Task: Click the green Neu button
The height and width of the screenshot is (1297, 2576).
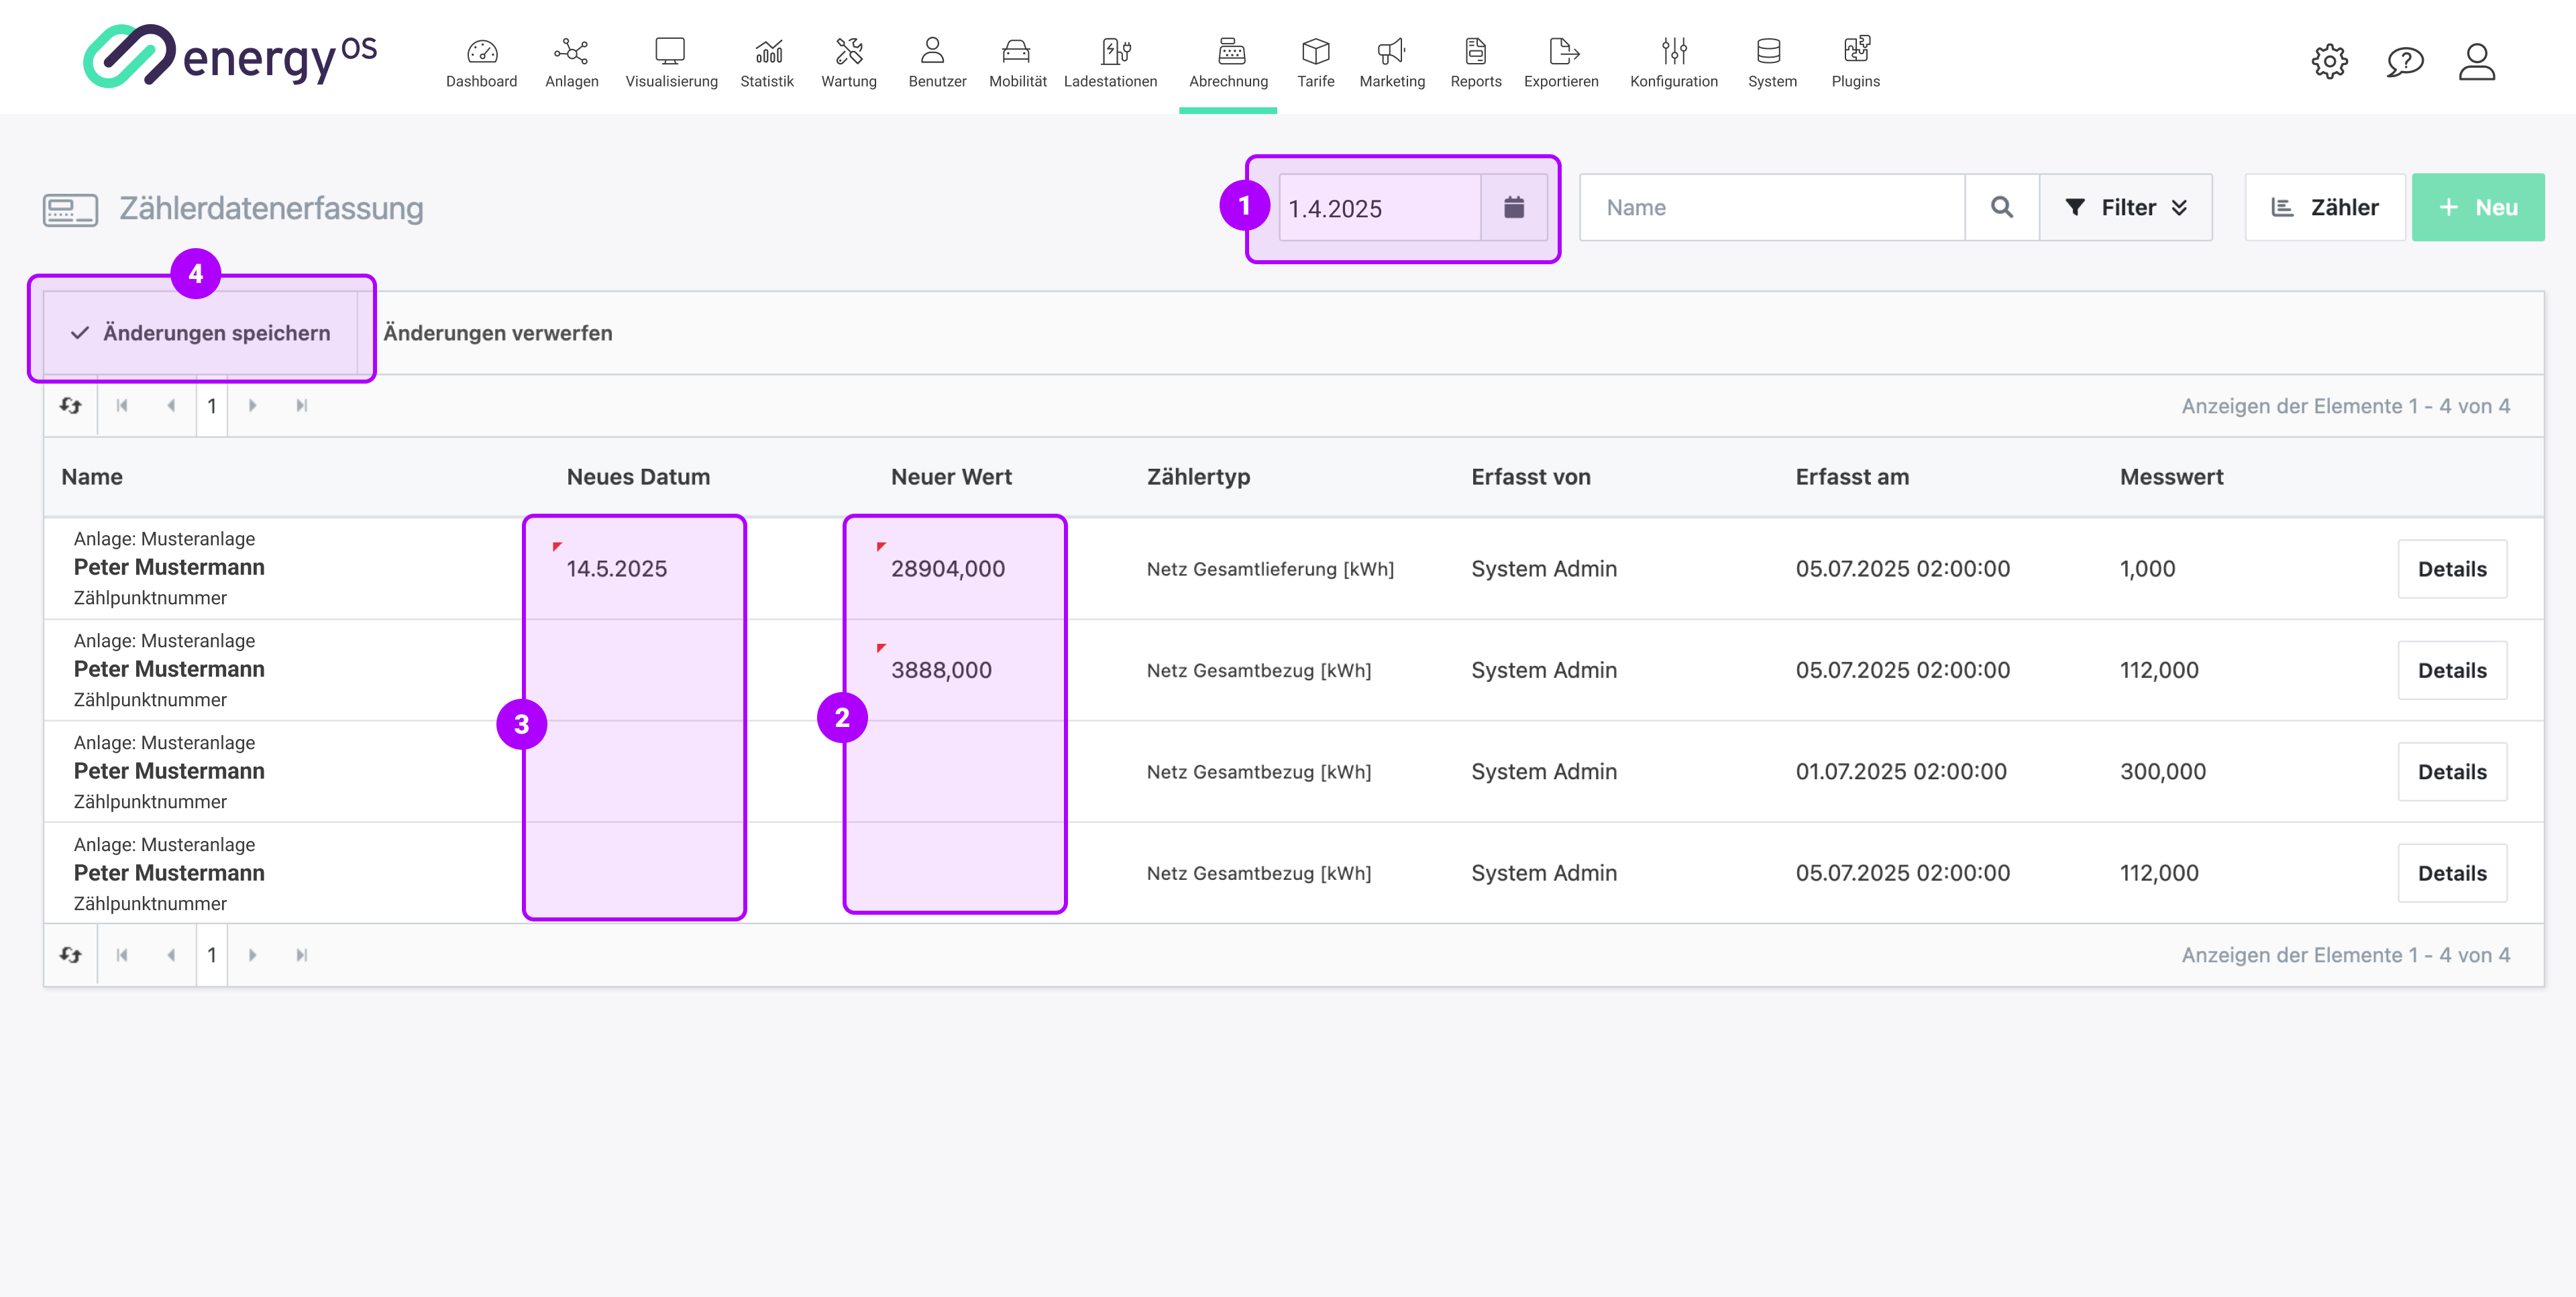Action: pos(2477,207)
